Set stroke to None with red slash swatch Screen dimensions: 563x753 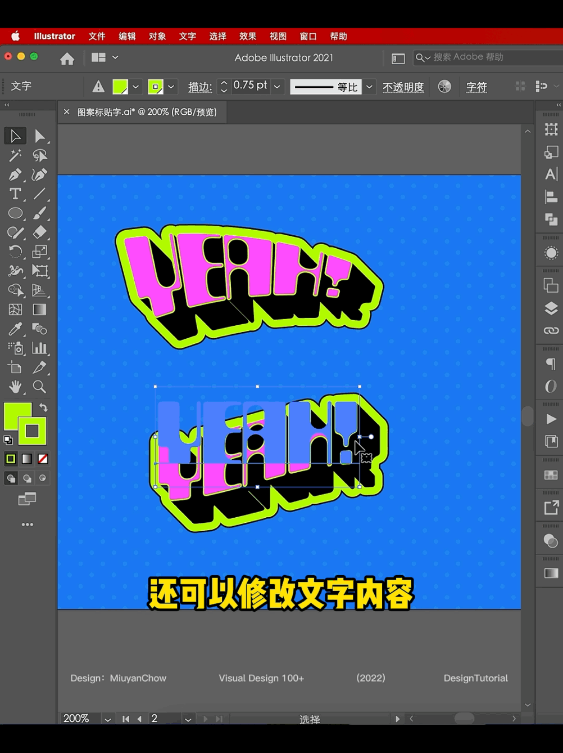coord(43,458)
